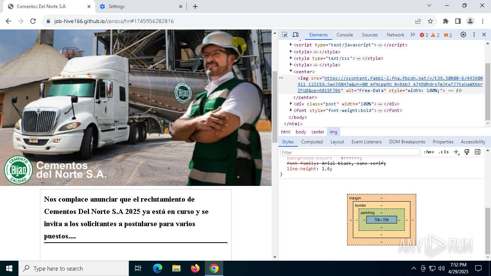Select the address bar URL
Screen dimensions: 491x276
point(114,21)
